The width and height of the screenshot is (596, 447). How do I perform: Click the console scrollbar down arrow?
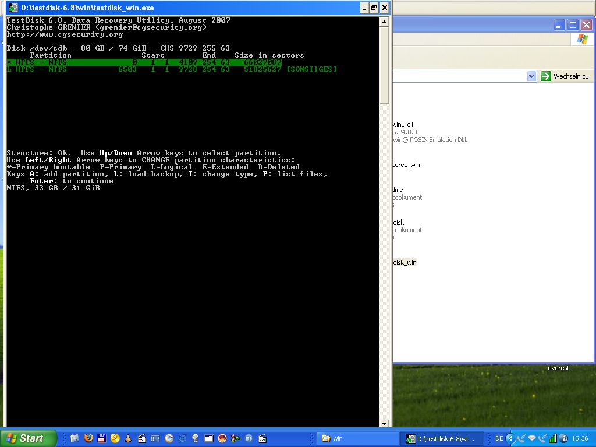pos(384,424)
